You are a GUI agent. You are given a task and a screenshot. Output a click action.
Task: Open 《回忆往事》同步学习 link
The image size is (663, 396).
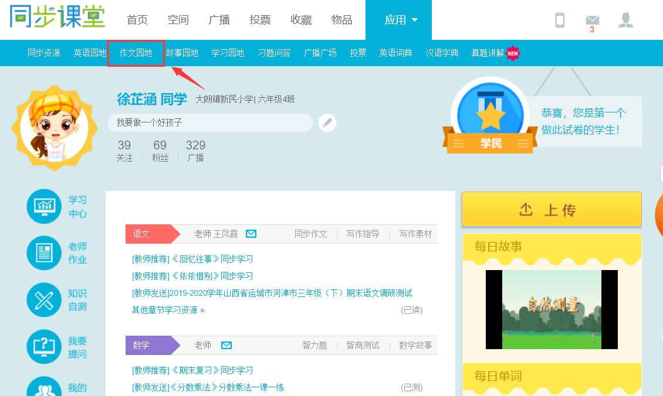pos(192,259)
